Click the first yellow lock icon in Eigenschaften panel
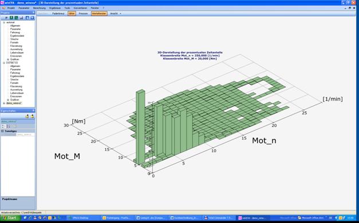This screenshot has width=359, height=223. (x=27, y=116)
